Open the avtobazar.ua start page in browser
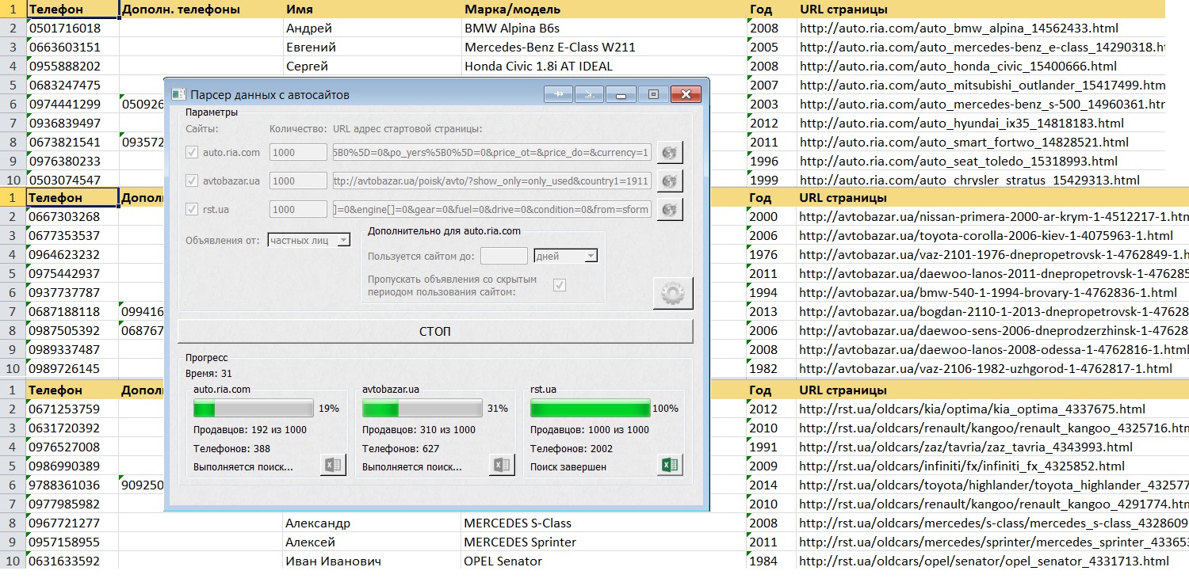Image resolution: width=1189 pixels, height=586 pixels. click(x=671, y=181)
